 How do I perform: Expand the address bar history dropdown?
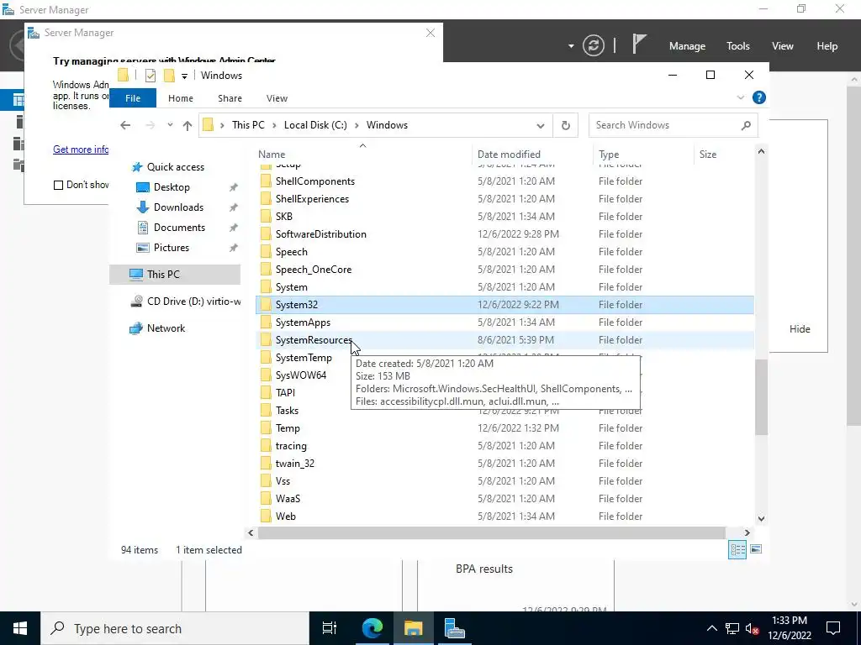(541, 126)
